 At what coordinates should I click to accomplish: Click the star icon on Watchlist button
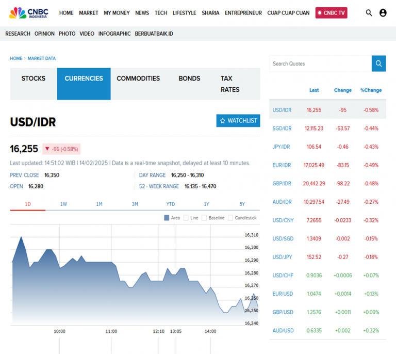tap(223, 121)
